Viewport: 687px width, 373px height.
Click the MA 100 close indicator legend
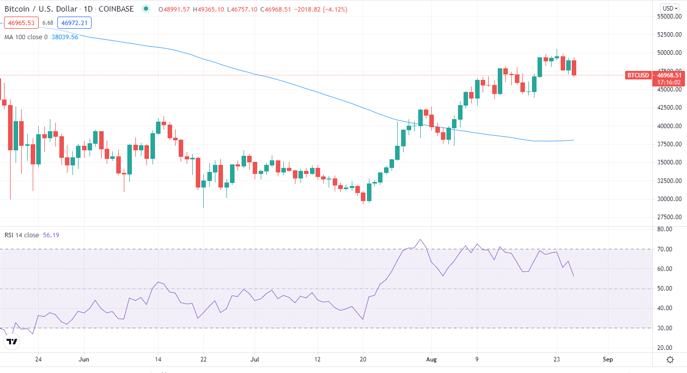[x=26, y=37]
